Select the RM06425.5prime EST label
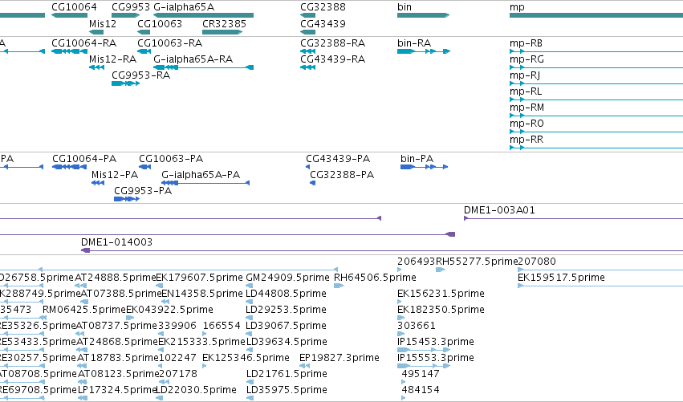This screenshot has height=402, width=683. [84, 310]
